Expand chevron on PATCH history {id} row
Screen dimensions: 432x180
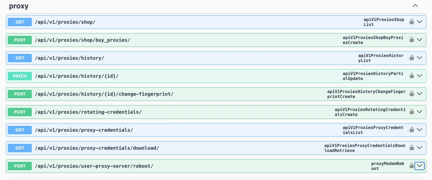[420, 76]
